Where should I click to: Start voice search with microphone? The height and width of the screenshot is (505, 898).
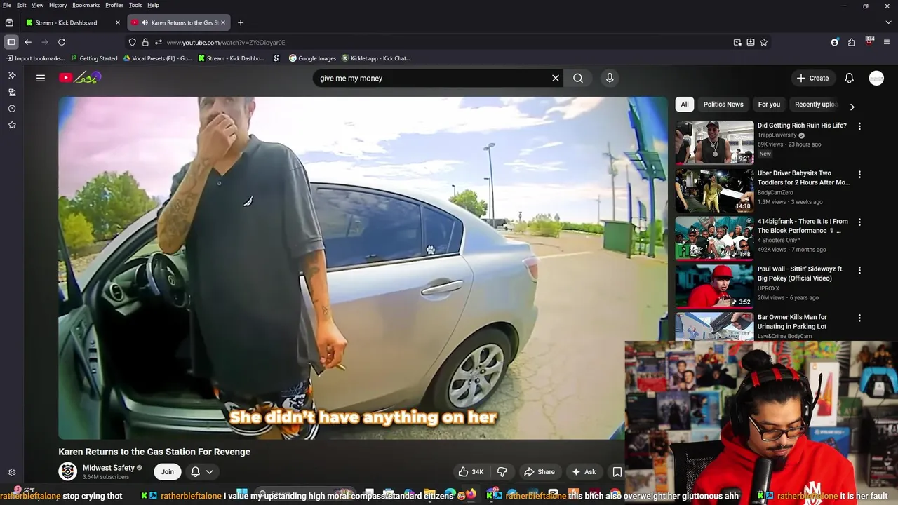pyautogui.click(x=610, y=78)
